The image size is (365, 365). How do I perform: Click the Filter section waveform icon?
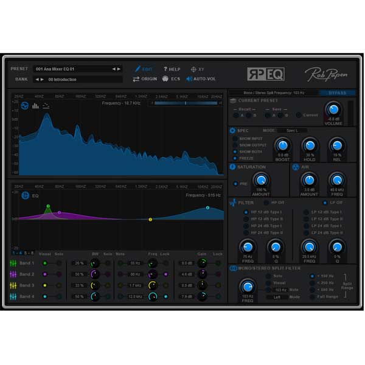pyautogui.click(x=233, y=203)
